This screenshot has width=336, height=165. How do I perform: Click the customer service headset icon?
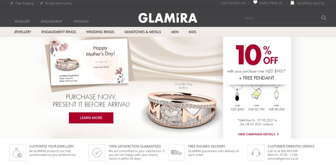point(256,153)
